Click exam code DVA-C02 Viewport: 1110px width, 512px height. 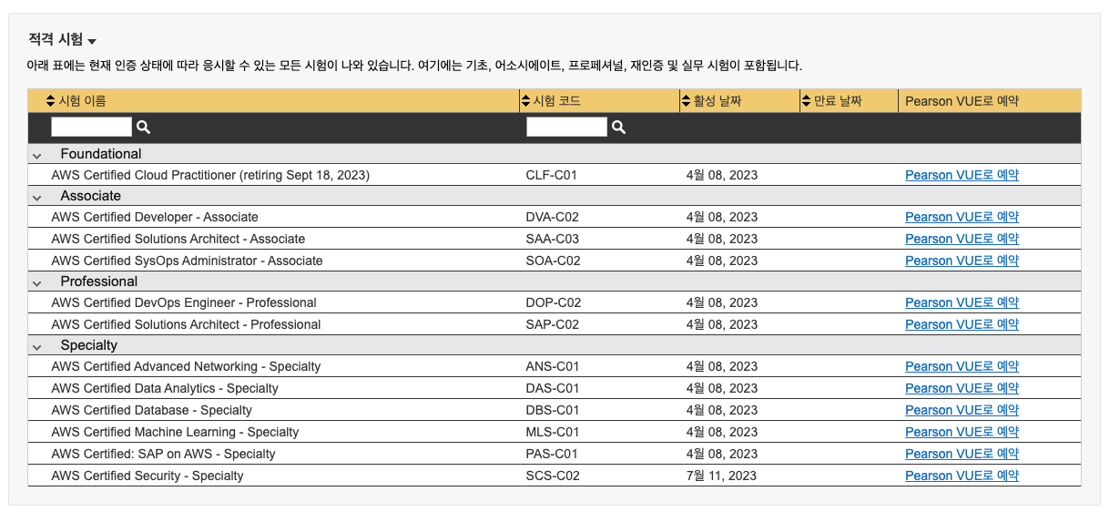click(x=553, y=217)
